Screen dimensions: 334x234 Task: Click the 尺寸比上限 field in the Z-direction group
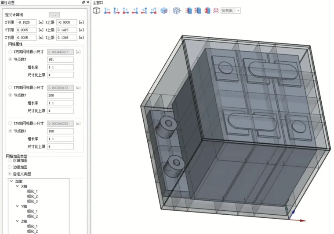click(61, 146)
